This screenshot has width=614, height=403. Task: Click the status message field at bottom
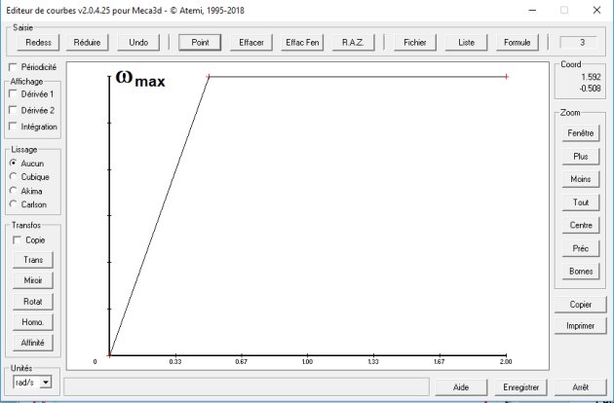click(247, 387)
